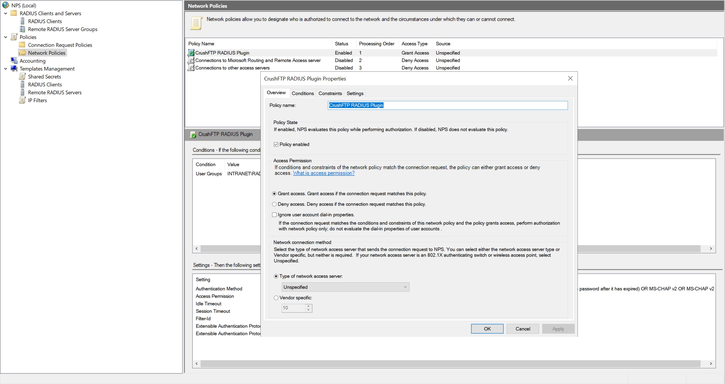This screenshot has width=725, height=384.
Task: Click the Network Policies open-folder icon
Action: (x=22, y=53)
